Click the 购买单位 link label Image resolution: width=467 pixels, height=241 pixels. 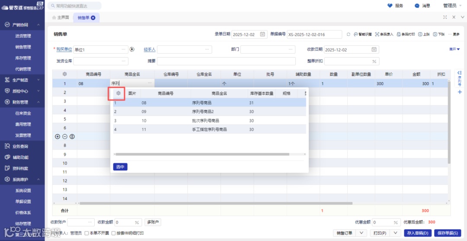[x=64, y=49]
